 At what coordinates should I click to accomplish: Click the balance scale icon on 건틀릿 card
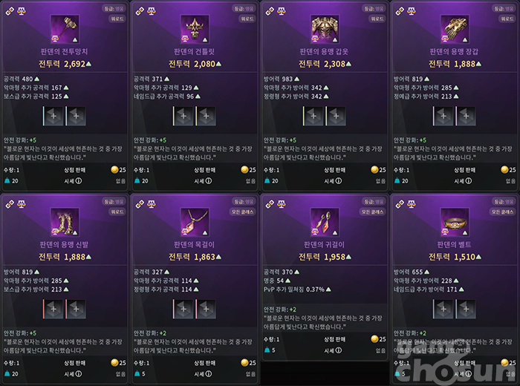152,11
